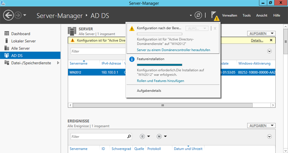Click the Lokaler Server icon
This screenshot has height=153, width=288.
point(7,41)
